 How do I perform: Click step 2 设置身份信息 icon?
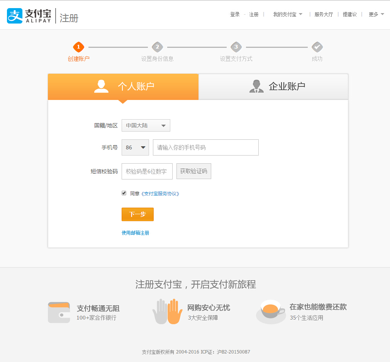pyautogui.click(x=157, y=46)
